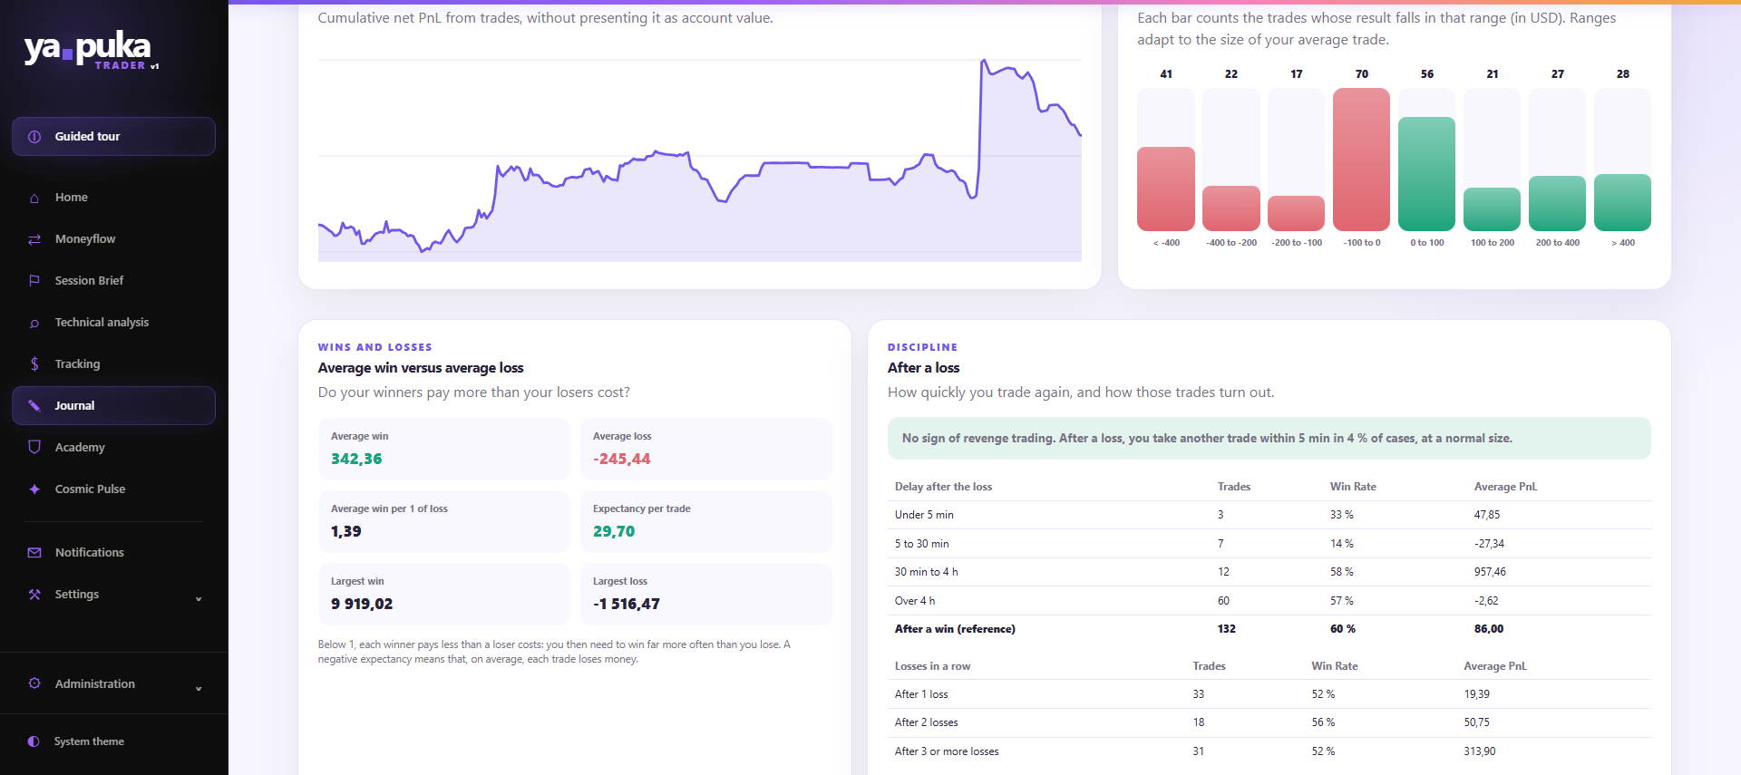Click the Administration gear icon
This screenshot has width=1741, height=775.
pyautogui.click(x=34, y=683)
